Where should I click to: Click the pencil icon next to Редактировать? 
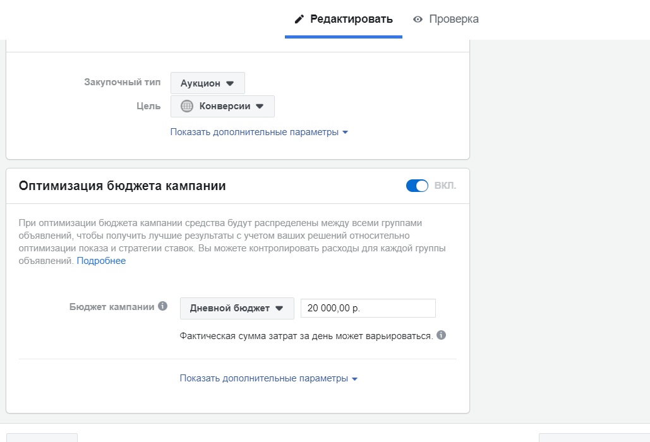click(299, 19)
